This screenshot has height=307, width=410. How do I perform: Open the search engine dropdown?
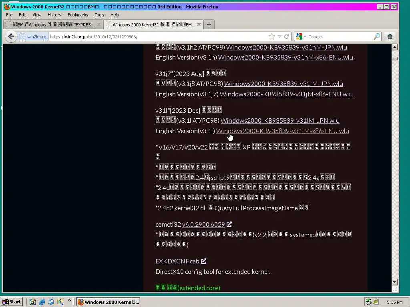tap(301, 36)
